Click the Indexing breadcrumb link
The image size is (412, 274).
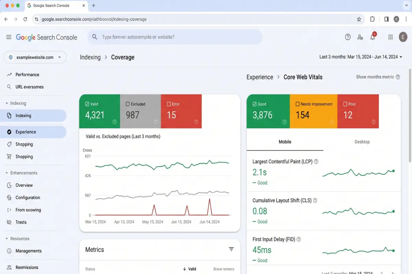[90, 57]
